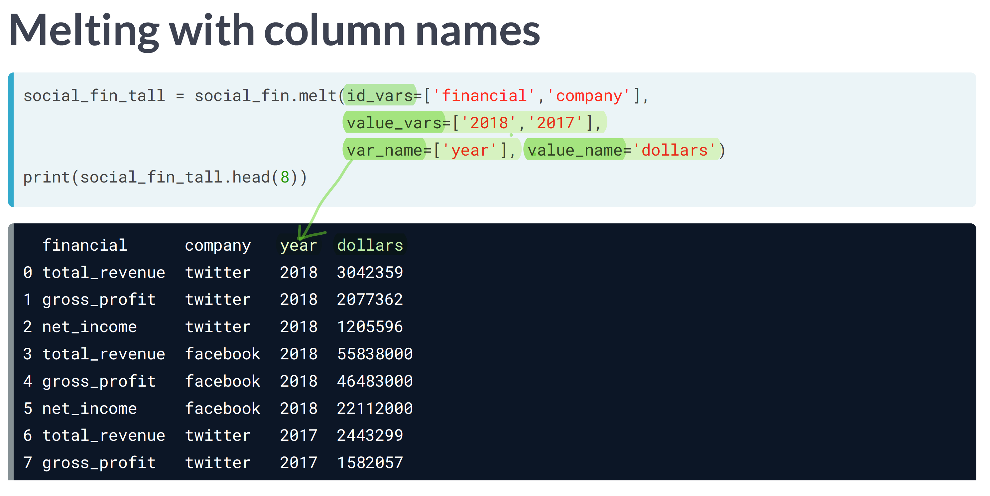This screenshot has width=990, height=496.
Task: Click the highlighted value_vars parameter
Action: [x=394, y=123]
